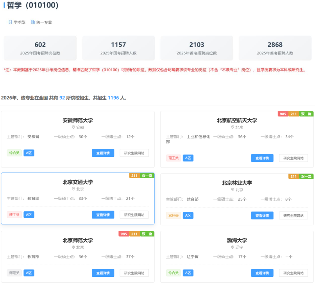Click 查看详情 on 北京交通大学 card
Screen dimensions: 315x287
pos(103,215)
